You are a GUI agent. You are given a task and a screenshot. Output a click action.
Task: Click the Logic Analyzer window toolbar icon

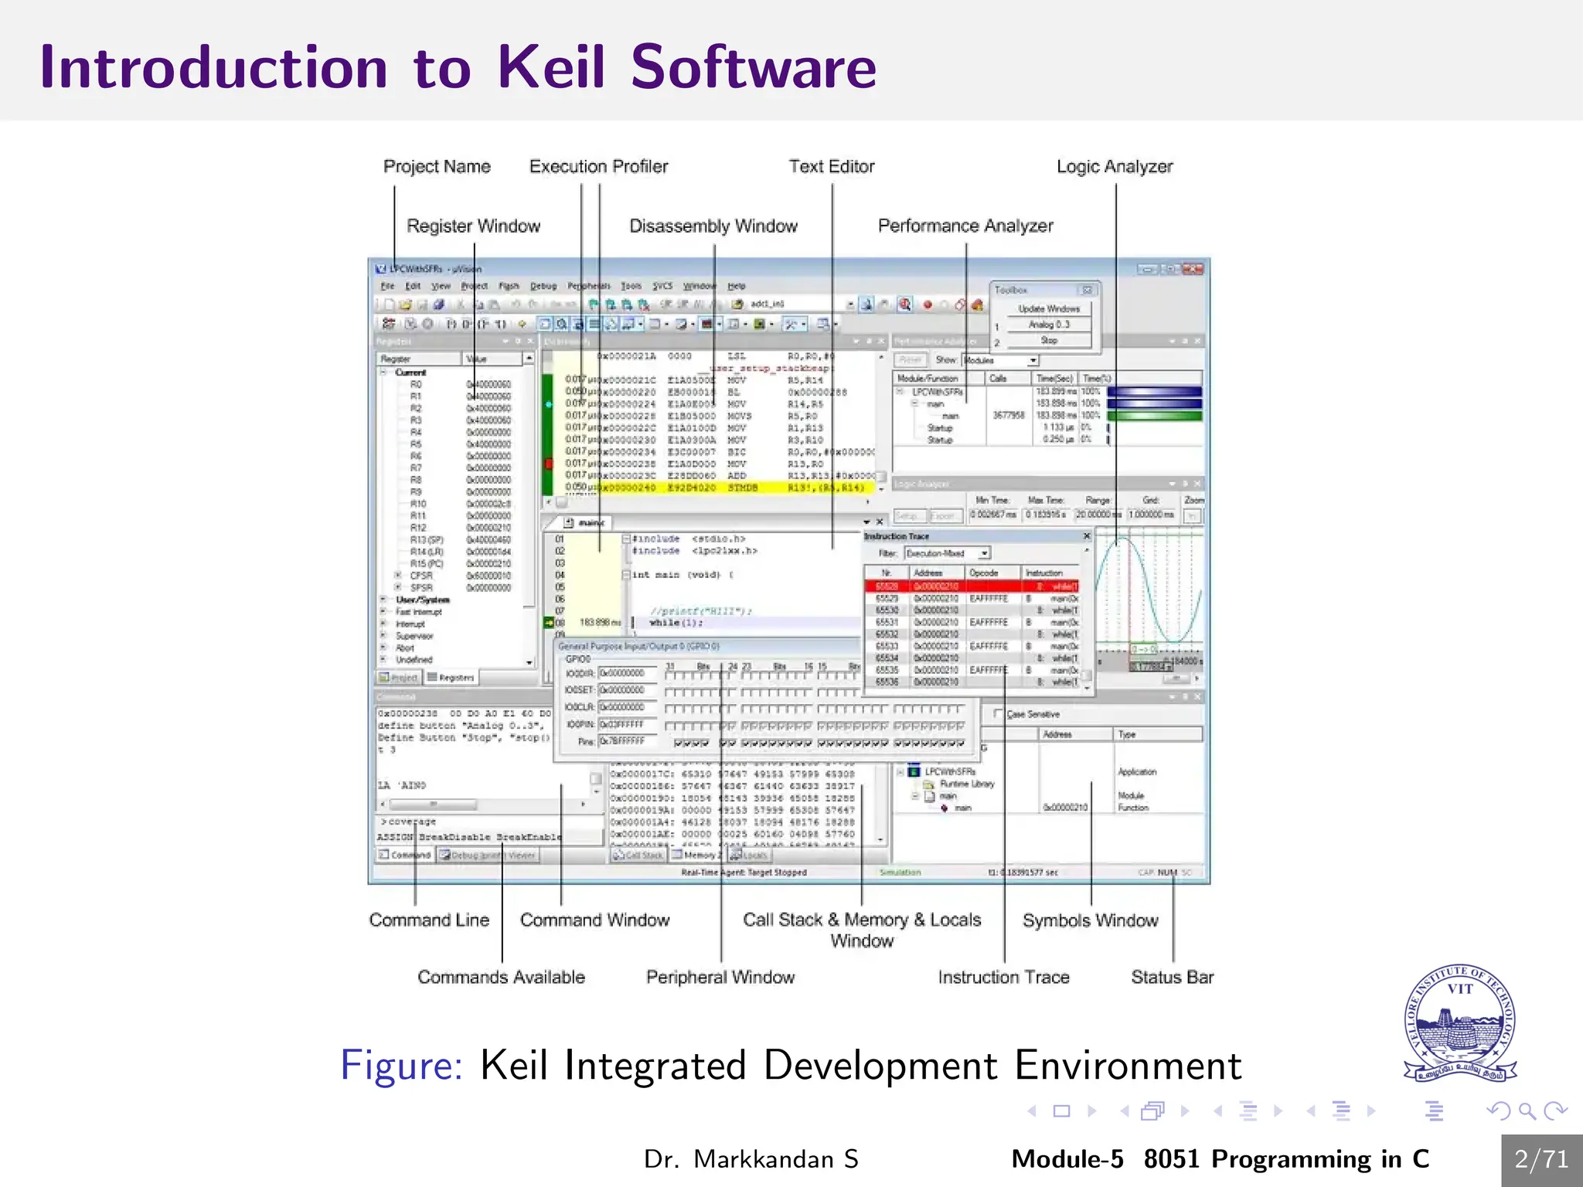tap(706, 324)
